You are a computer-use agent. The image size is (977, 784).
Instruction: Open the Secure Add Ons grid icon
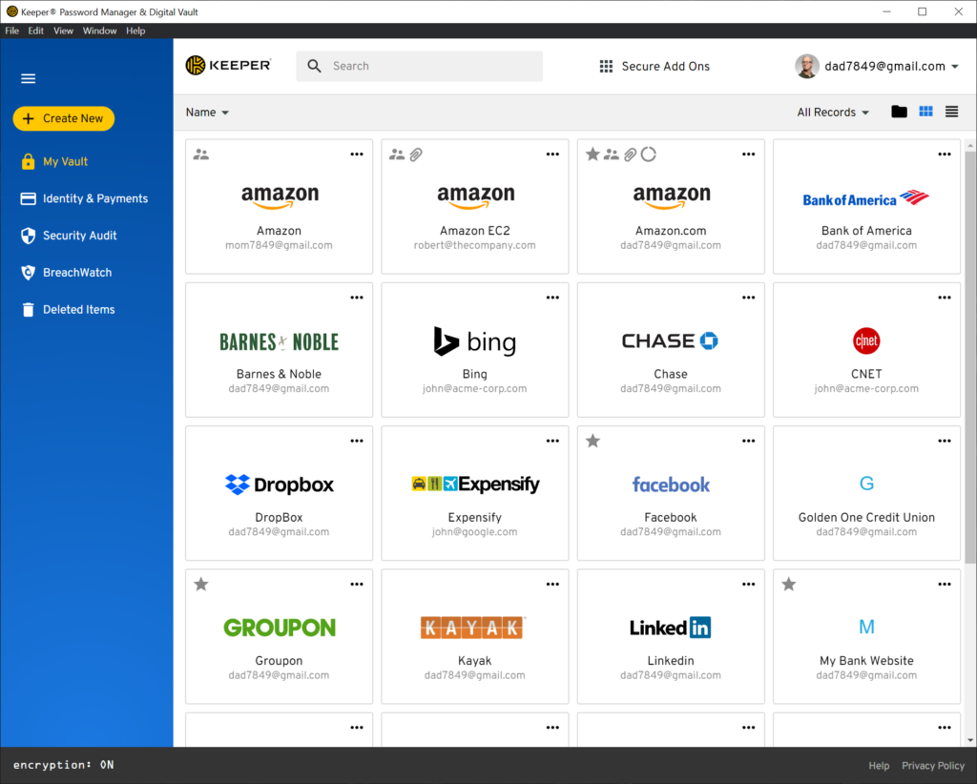[606, 67]
